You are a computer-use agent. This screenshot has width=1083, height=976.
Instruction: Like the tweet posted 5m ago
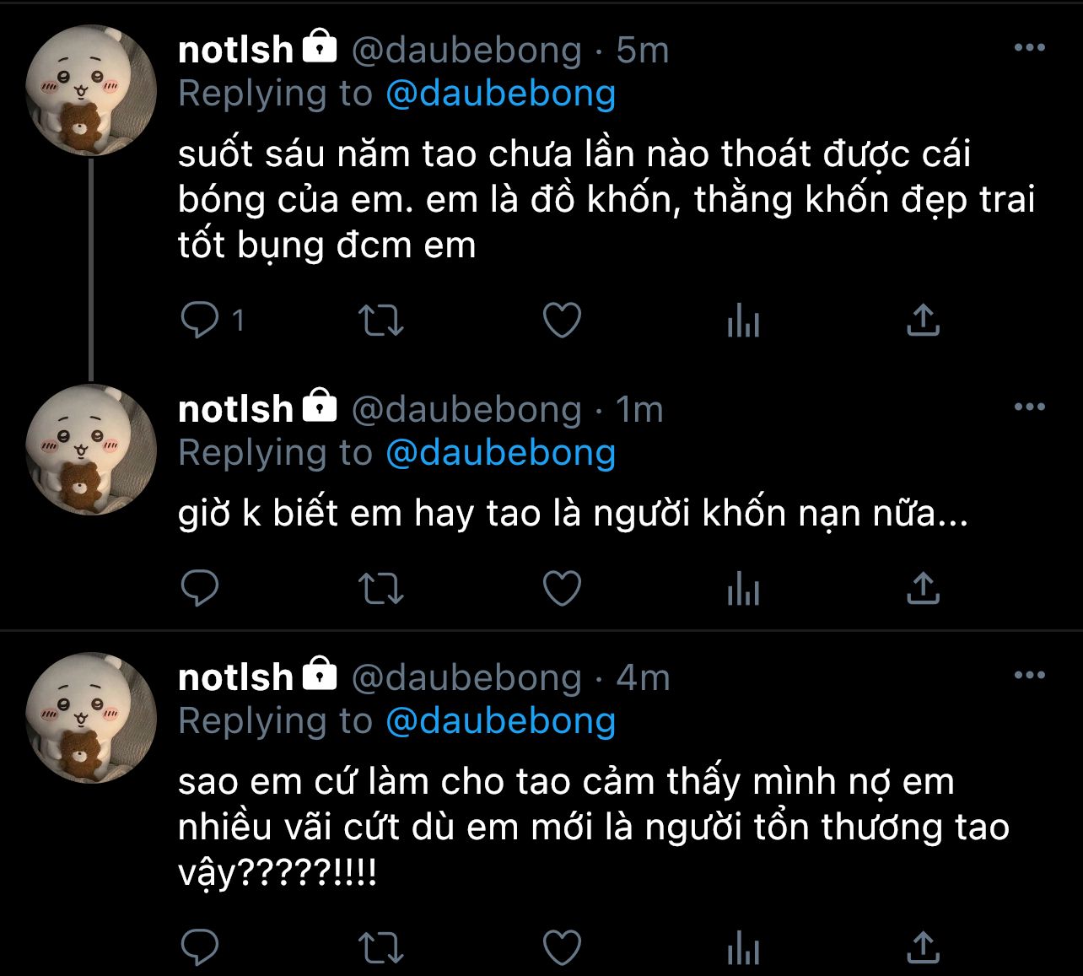[x=562, y=321]
